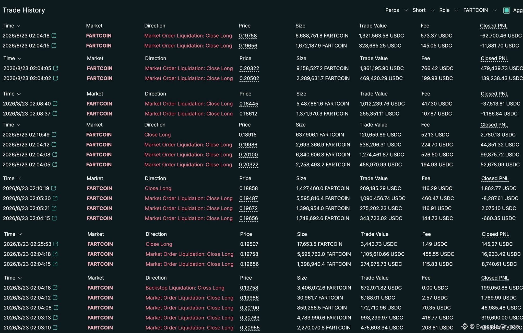This screenshot has width=523, height=333.
Task: Open the FARTCOIN market filter dropdown
Action: click(480, 10)
